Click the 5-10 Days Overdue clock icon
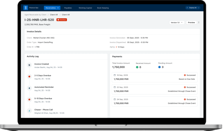The height and width of the screenshot is (131, 224). (x=29, y=99)
